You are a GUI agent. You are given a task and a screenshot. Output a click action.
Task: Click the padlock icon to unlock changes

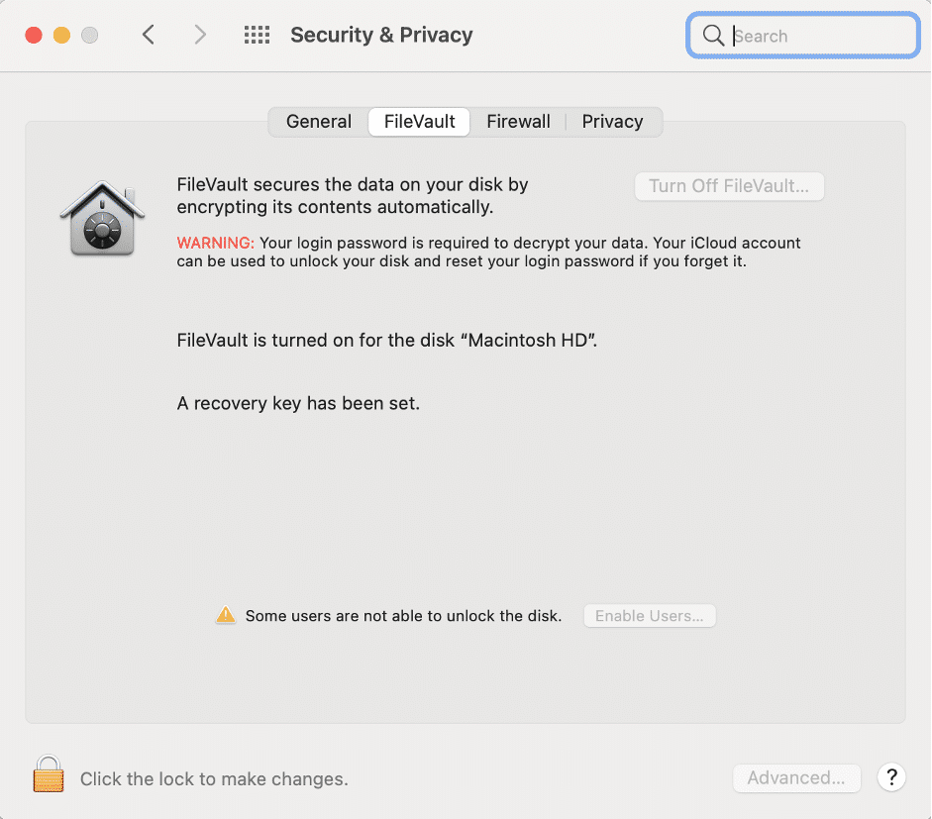point(47,778)
